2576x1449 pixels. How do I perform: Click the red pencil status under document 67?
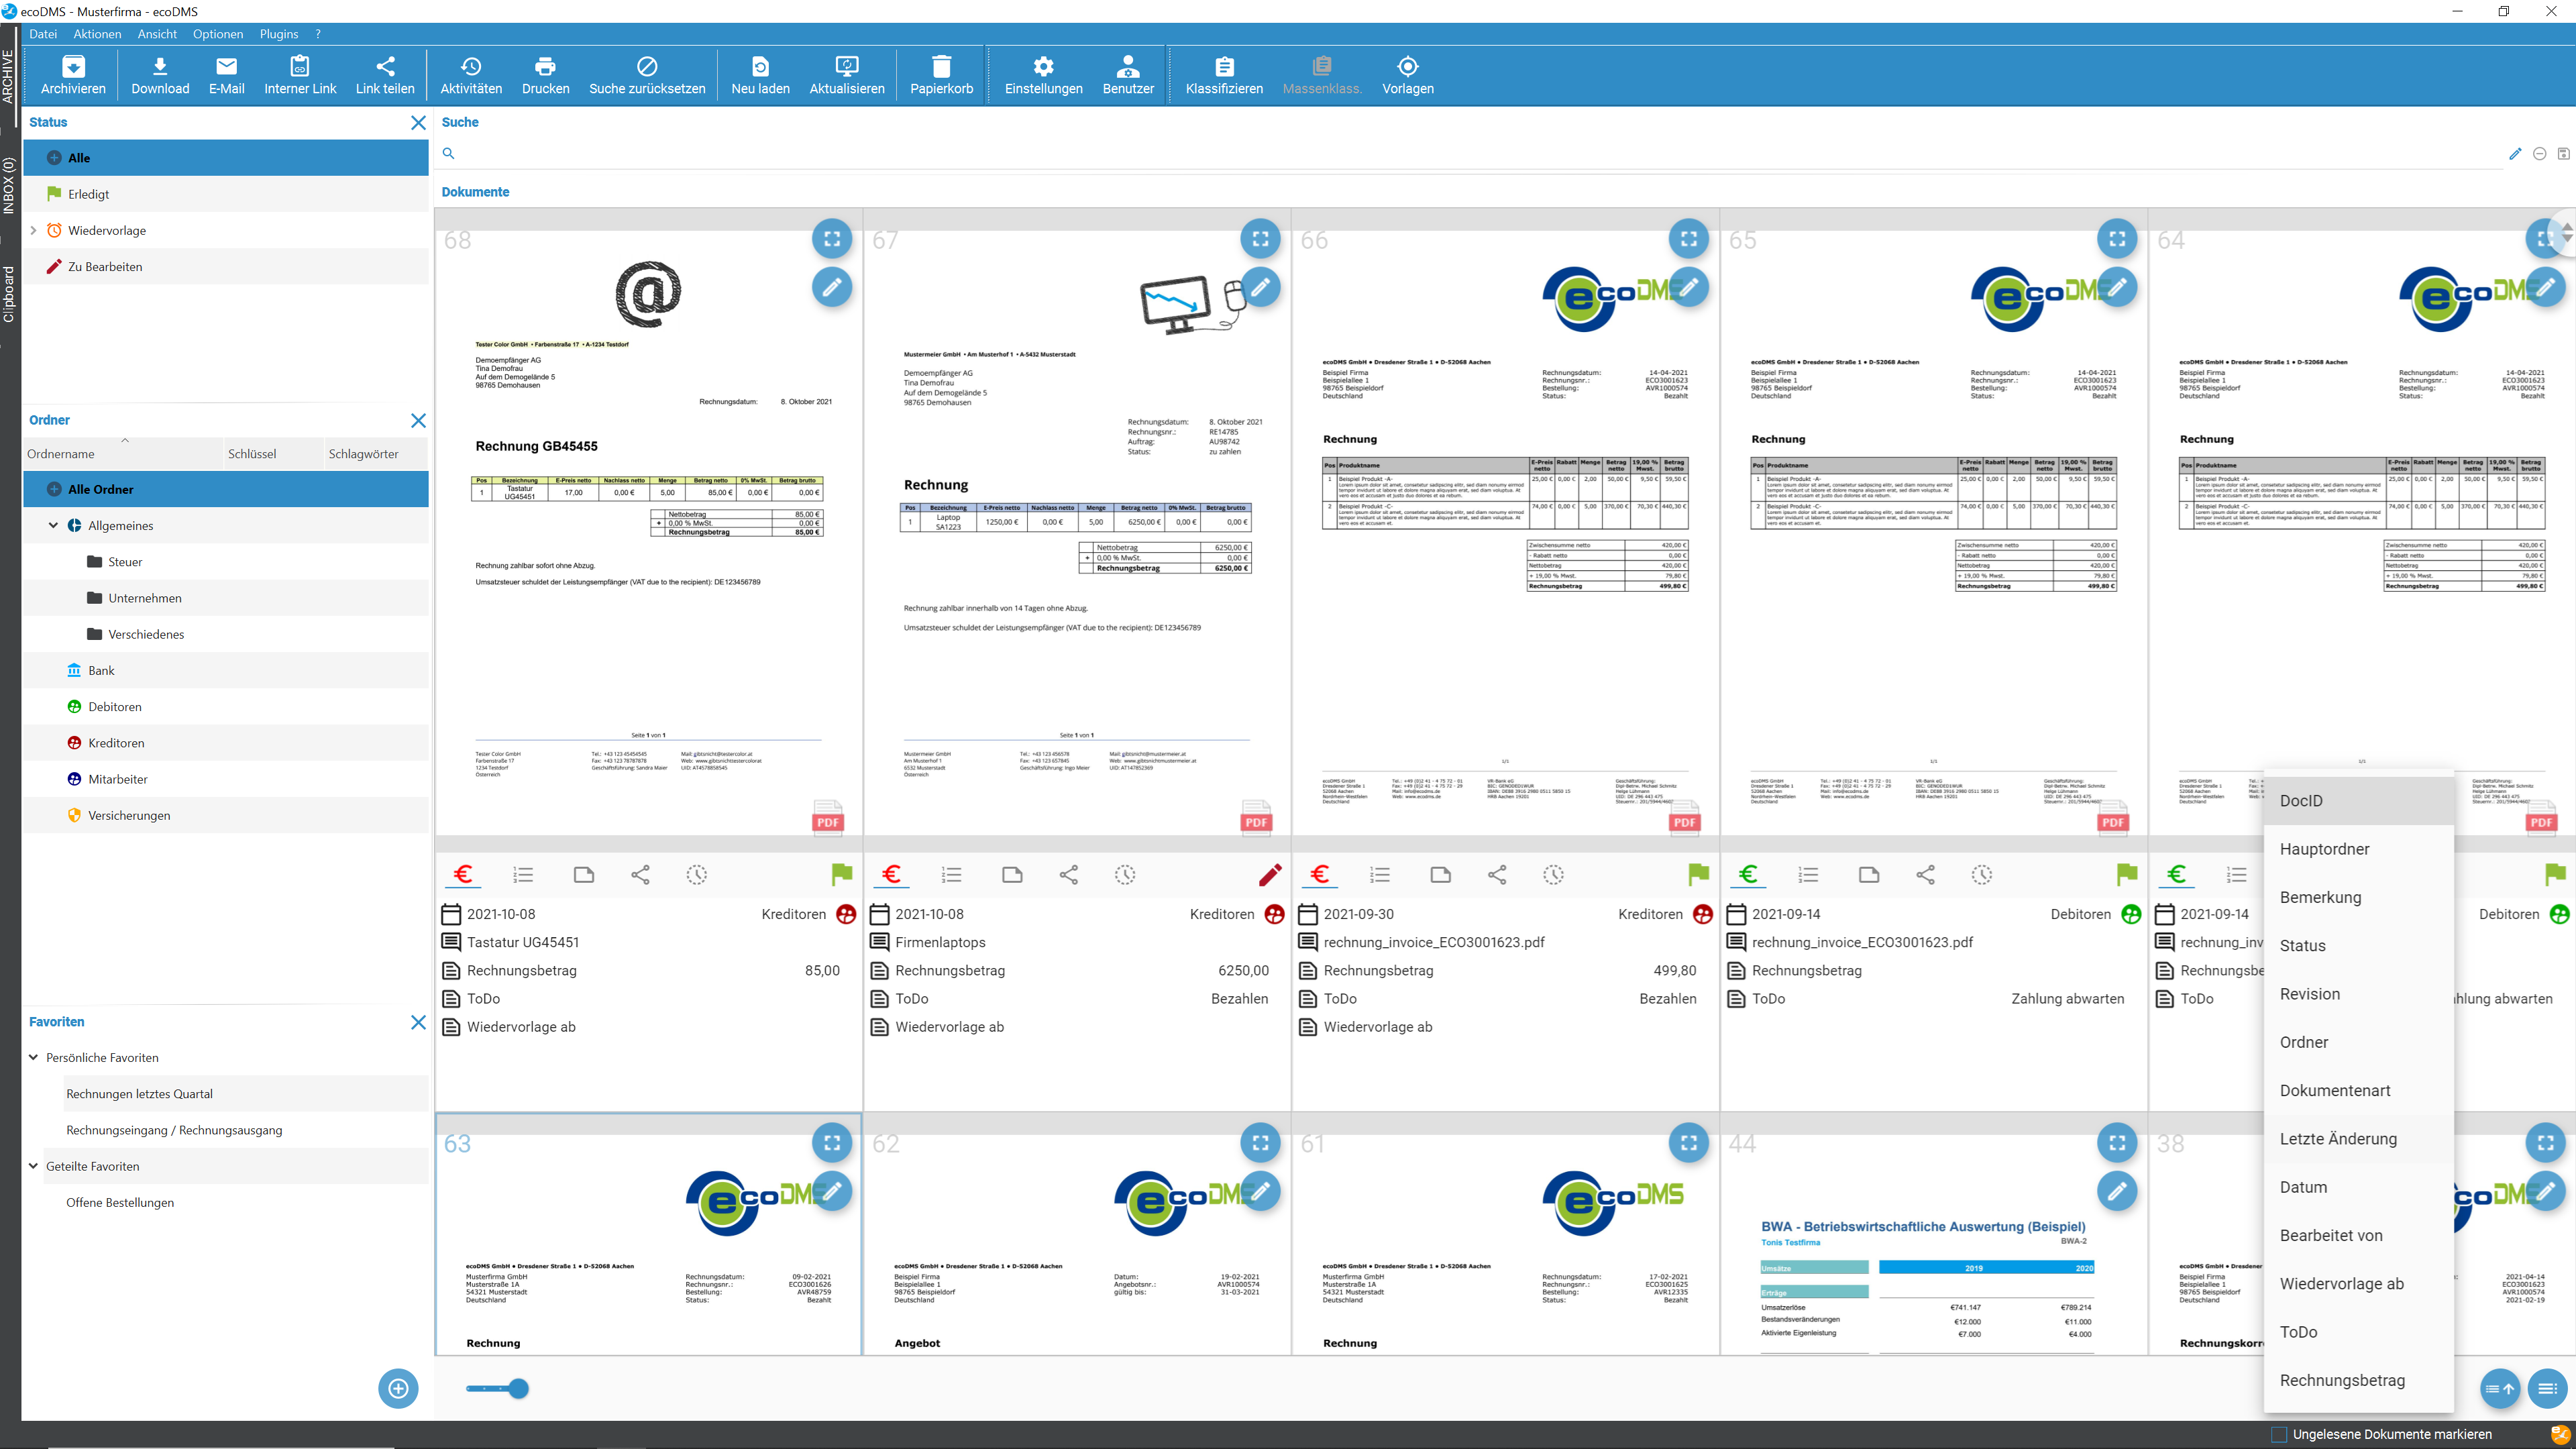pos(1270,875)
